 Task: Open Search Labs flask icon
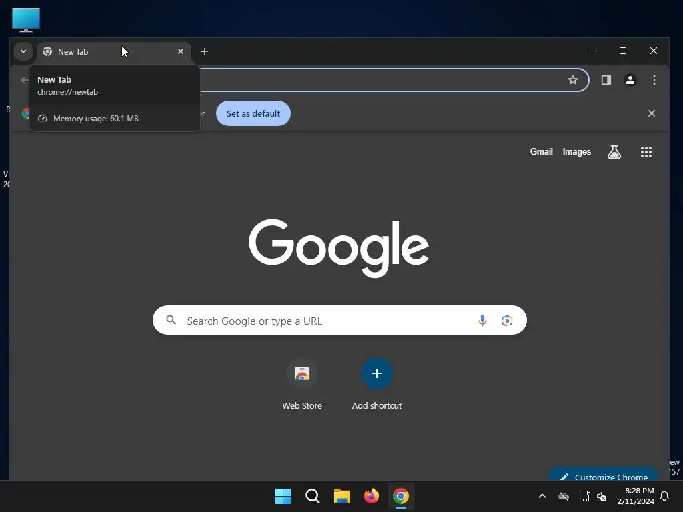click(614, 152)
